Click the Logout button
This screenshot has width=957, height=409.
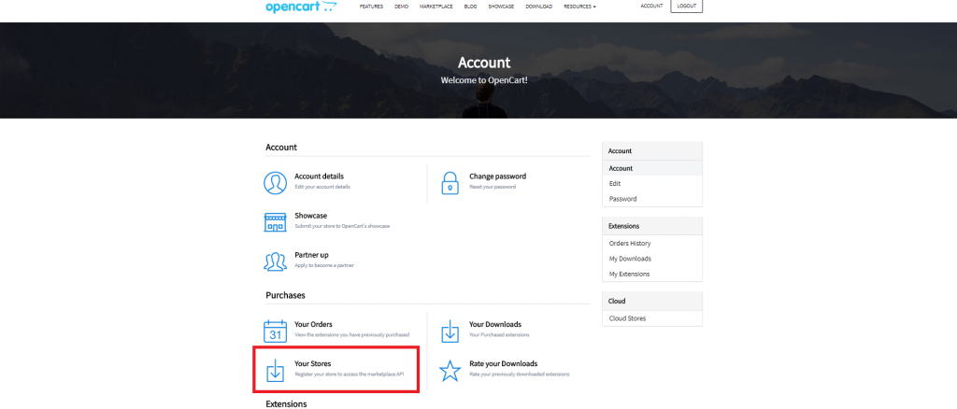tap(687, 7)
